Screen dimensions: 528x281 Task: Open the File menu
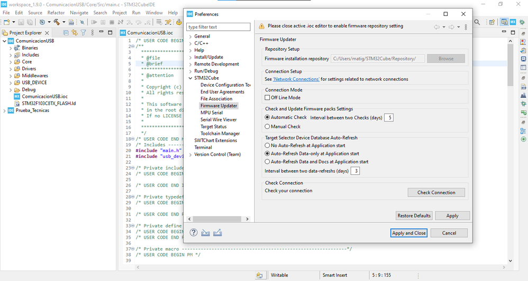[6, 13]
